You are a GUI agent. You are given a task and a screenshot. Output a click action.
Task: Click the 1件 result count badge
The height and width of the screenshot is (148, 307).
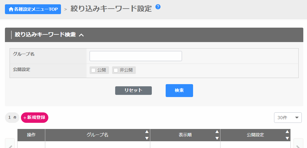click(x=12, y=117)
